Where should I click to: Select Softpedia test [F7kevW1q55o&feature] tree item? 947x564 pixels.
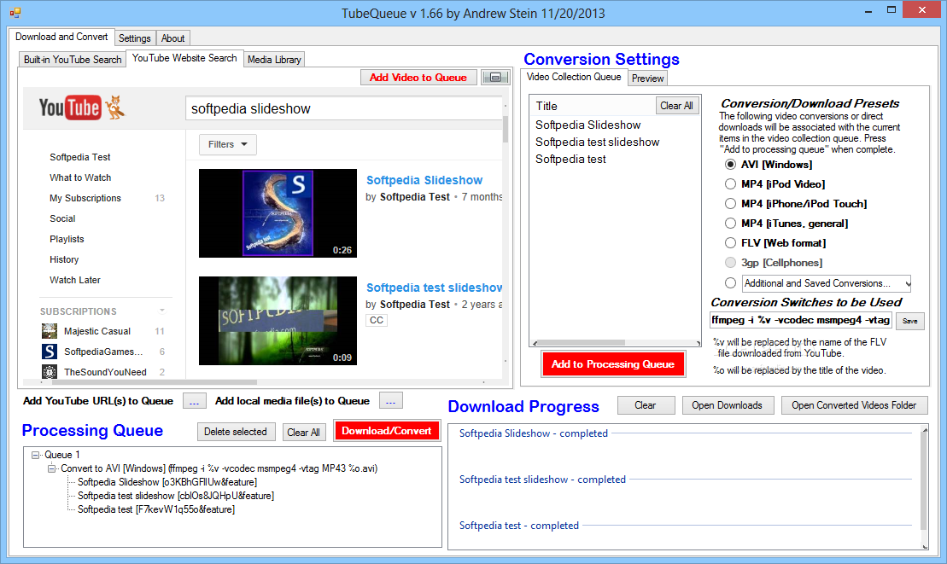tap(155, 509)
